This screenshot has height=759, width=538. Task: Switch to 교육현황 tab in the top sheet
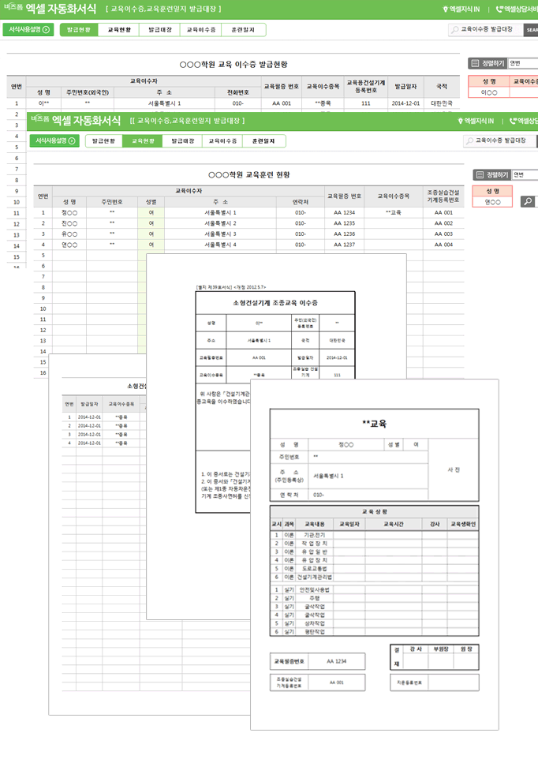tap(119, 30)
